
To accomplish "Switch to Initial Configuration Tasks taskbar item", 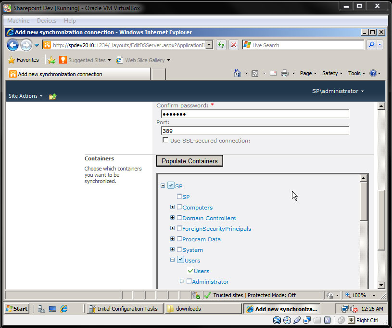I will point(125,309).
